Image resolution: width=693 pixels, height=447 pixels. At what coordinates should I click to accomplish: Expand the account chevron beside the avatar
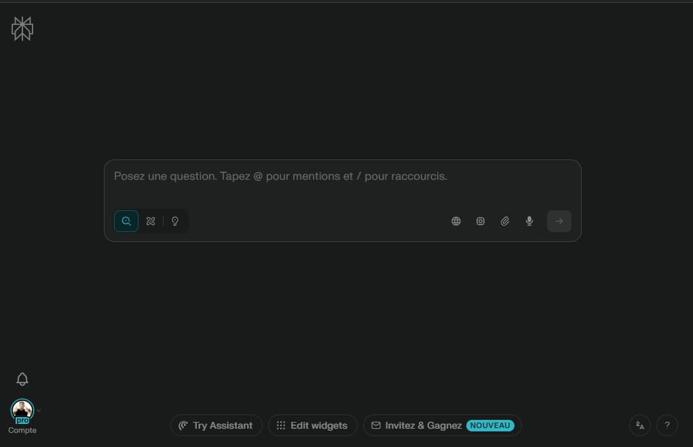(39, 410)
